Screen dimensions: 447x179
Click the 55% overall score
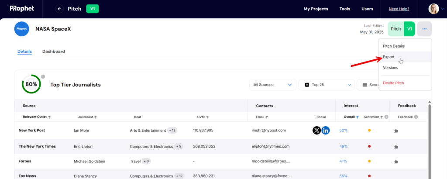(344, 176)
